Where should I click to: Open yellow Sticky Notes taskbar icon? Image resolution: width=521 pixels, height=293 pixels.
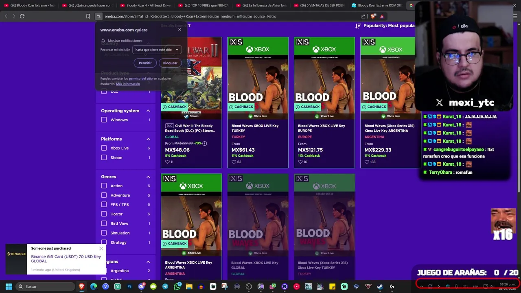pos(332,286)
